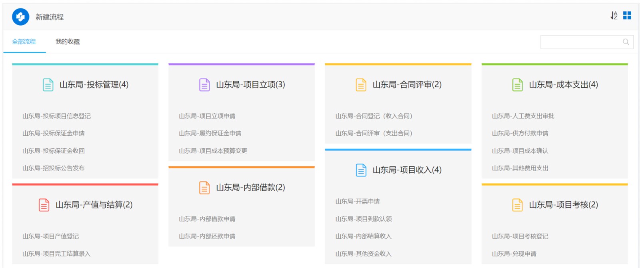Open 山东局-内部结算收入 workflow
This screenshot has height=268, width=640.
pos(364,236)
